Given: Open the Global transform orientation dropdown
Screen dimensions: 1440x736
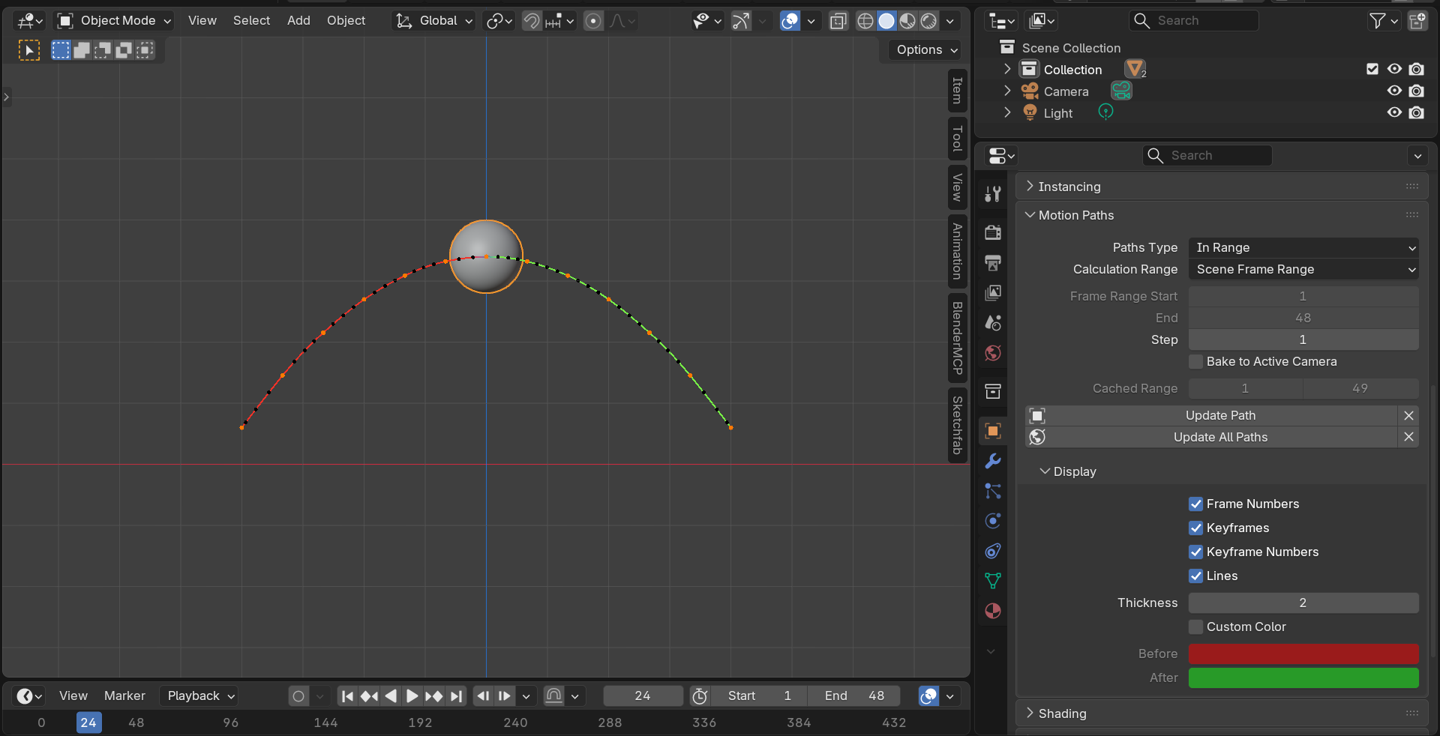Looking at the screenshot, I should click(435, 21).
